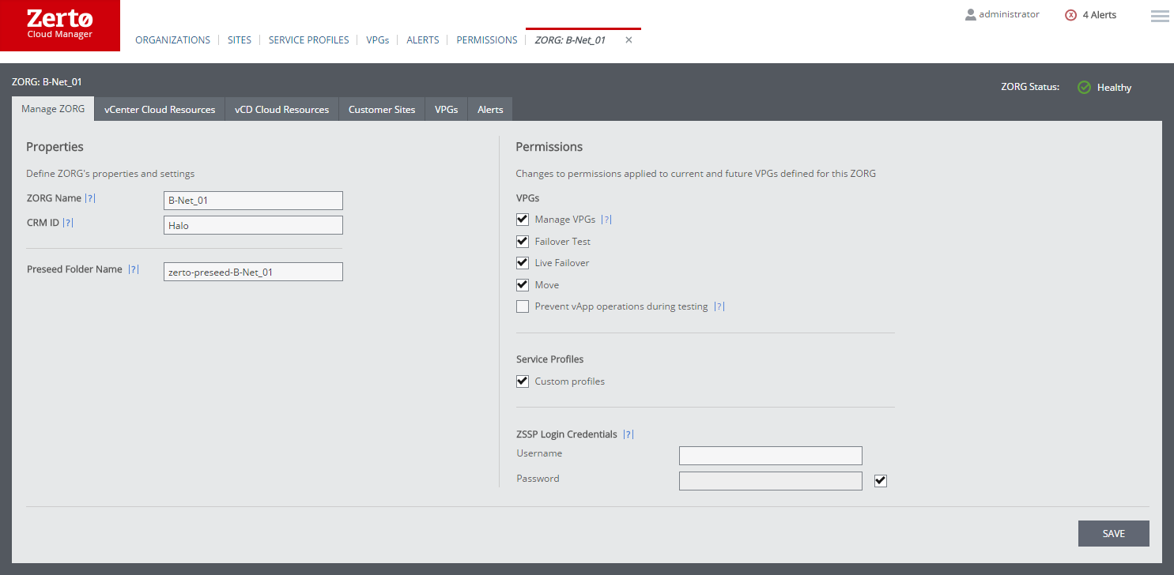Click into the ZSSP Password field
This screenshot has width=1174, height=575.
pos(771,481)
